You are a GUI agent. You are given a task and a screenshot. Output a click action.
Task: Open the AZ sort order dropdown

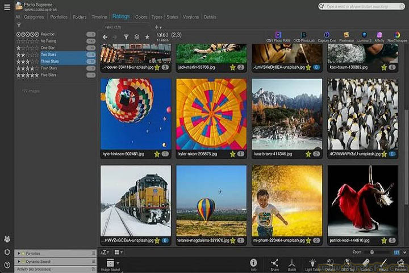[x=105, y=253]
